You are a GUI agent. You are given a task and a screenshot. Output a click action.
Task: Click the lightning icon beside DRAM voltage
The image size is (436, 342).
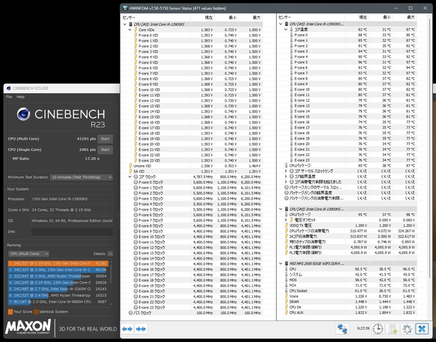(x=287, y=301)
